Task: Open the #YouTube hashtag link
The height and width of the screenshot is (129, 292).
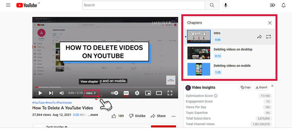Action: pyautogui.click(x=38, y=103)
